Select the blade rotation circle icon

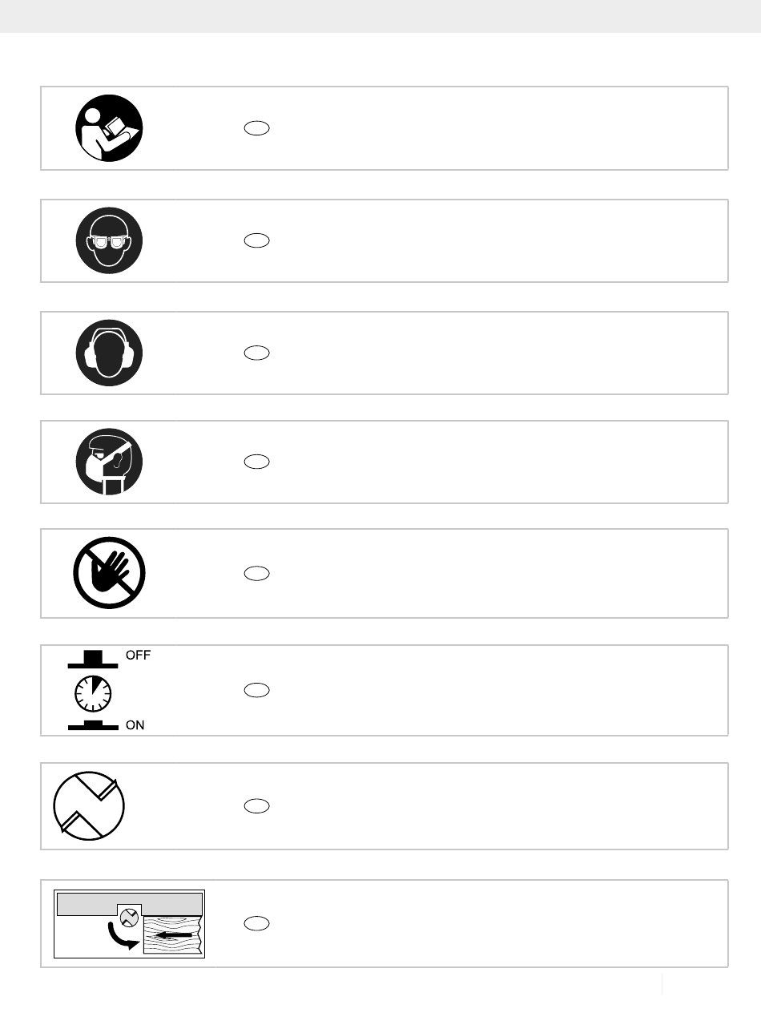[89, 805]
